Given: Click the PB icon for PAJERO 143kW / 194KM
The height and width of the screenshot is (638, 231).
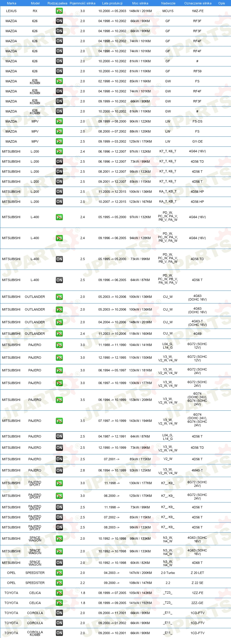Looking at the screenshot, I should pos(59,421).
